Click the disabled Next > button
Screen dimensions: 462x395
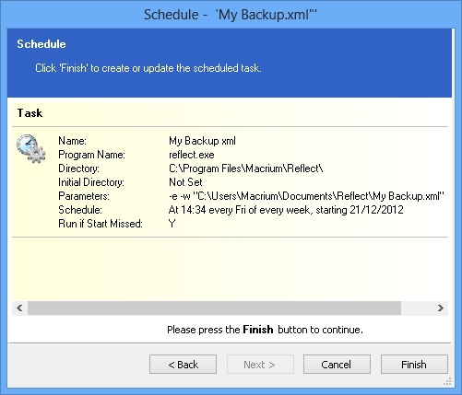coord(260,365)
